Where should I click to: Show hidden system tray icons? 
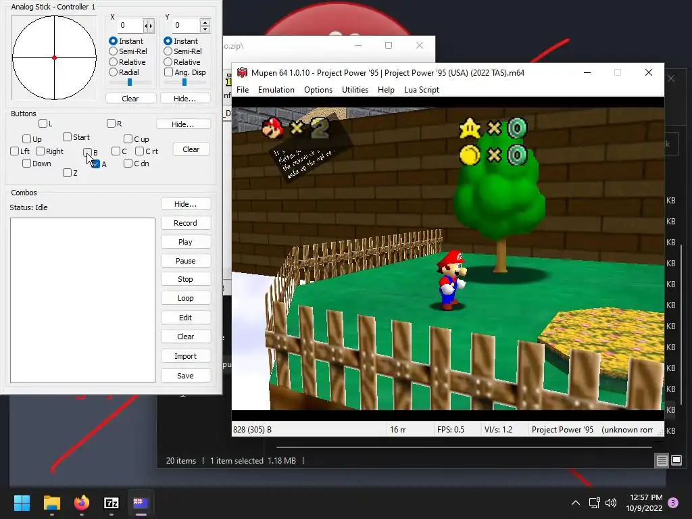576,503
